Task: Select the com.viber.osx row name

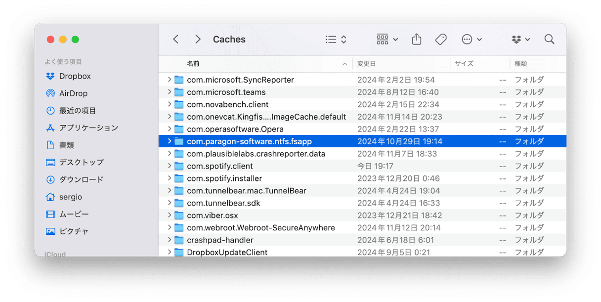Action: point(213,216)
